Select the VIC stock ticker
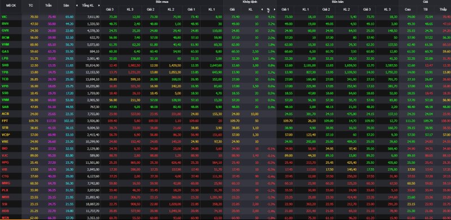 (x=4, y=17)
